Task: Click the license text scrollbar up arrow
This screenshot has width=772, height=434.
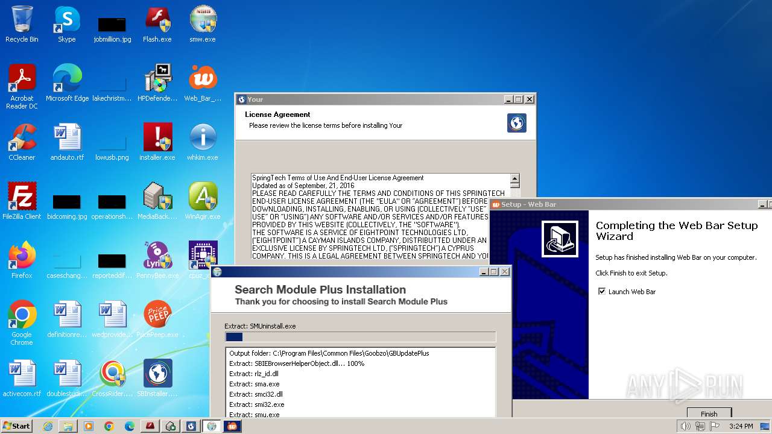Action: click(x=515, y=178)
